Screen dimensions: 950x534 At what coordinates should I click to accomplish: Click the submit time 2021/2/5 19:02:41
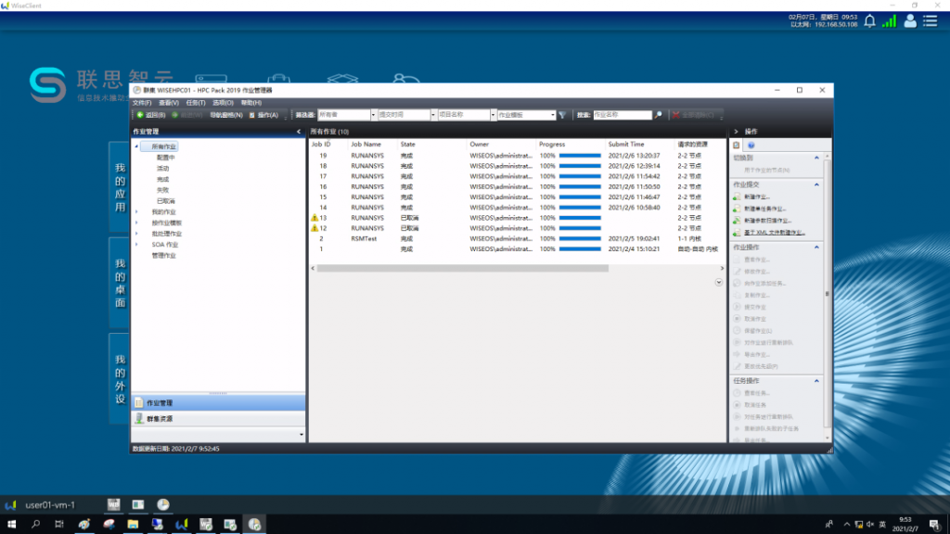click(634, 238)
